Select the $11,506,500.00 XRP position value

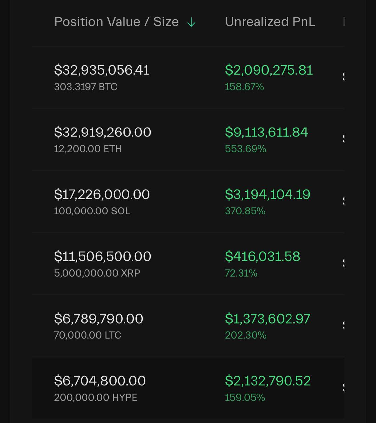tap(103, 256)
